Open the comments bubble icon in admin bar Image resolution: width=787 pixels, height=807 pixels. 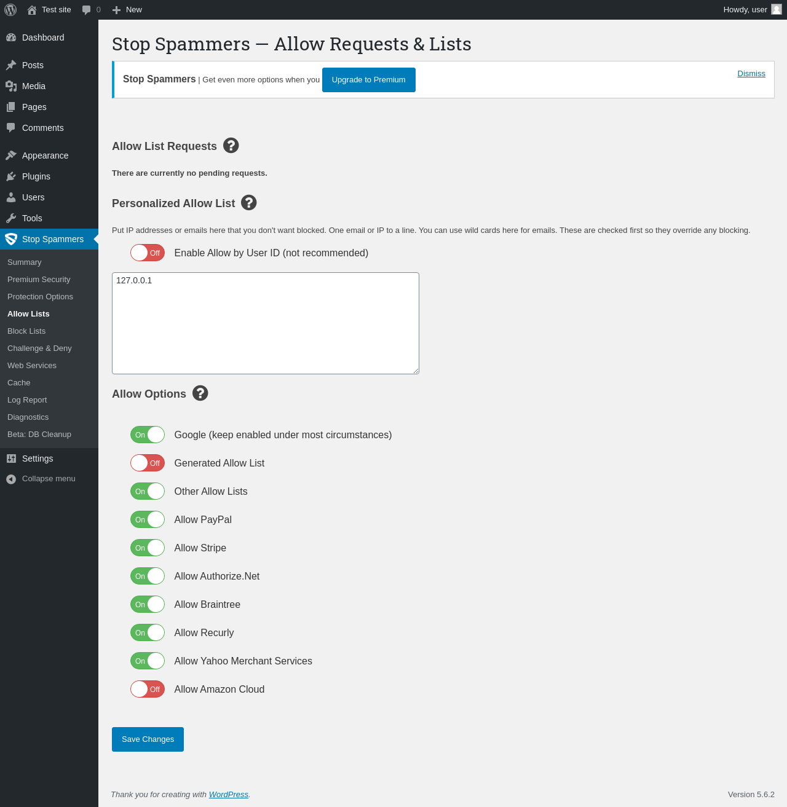tap(87, 10)
